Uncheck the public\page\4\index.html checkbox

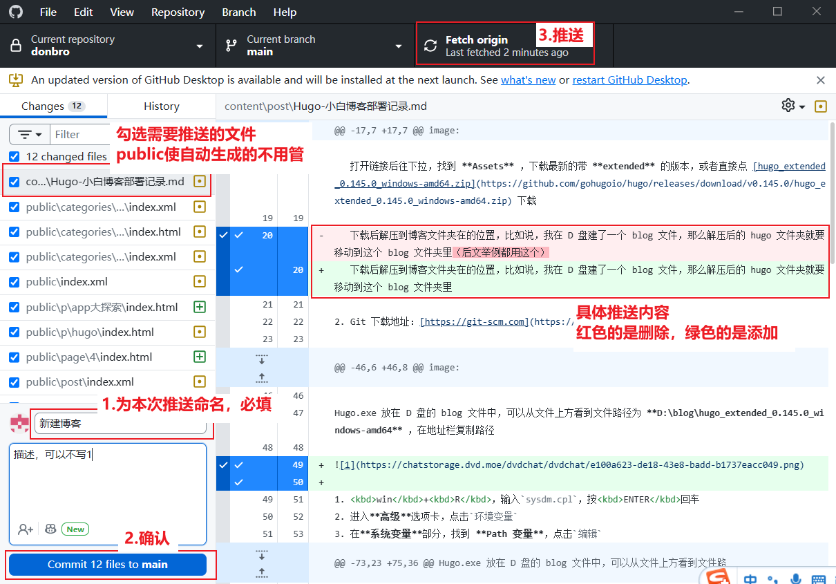click(14, 357)
